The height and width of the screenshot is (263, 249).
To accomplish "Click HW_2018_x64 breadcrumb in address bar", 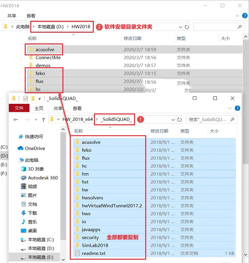I will (x=78, y=119).
